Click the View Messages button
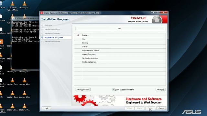Viewport: 207px width, 116px height. (83, 90)
